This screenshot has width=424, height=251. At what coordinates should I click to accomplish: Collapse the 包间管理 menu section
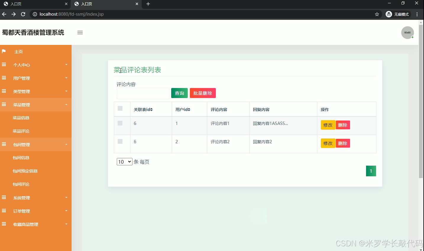pyautogui.click(x=21, y=144)
